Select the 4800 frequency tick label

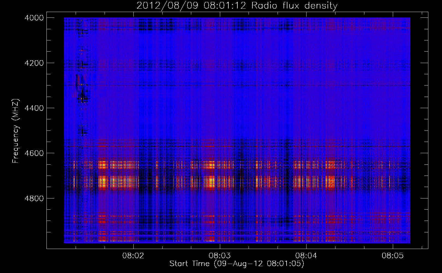(x=34, y=198)
